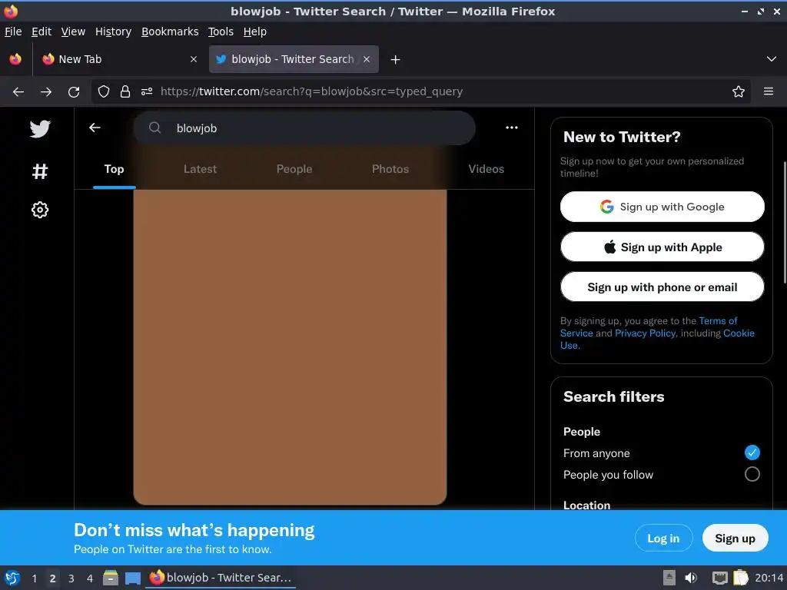Click the Twitter bird home logo
787x590 pixels.
[x=40, y=129]
